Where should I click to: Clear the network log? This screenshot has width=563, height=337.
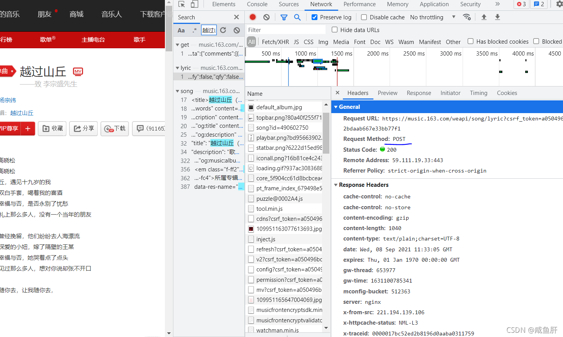[266, 17]
